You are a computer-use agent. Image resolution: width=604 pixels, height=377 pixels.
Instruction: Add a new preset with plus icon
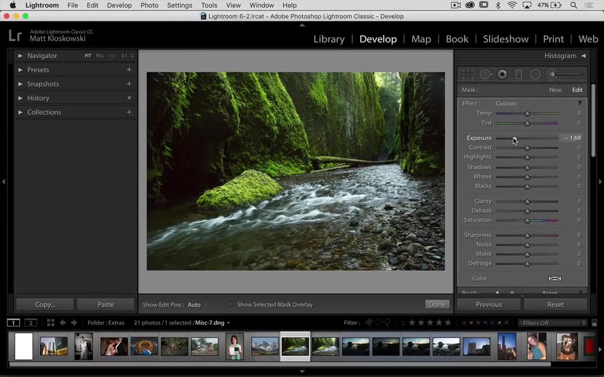point(129,70)
